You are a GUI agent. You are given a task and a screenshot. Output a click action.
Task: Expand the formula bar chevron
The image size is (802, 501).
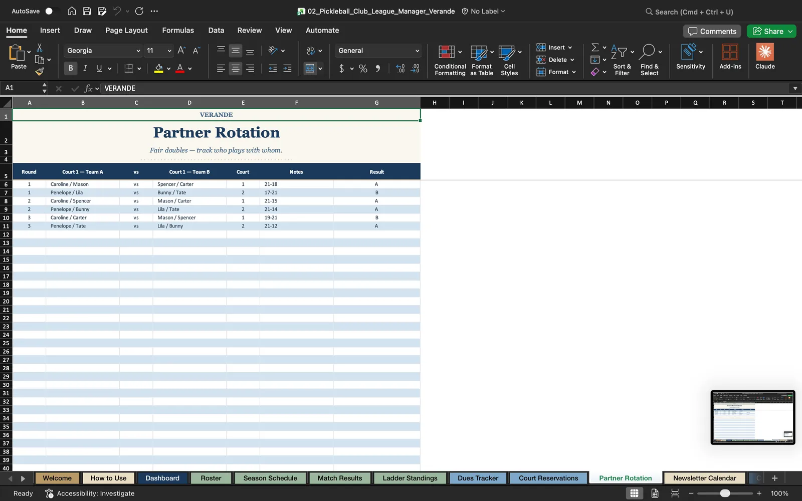coord(795,88)
